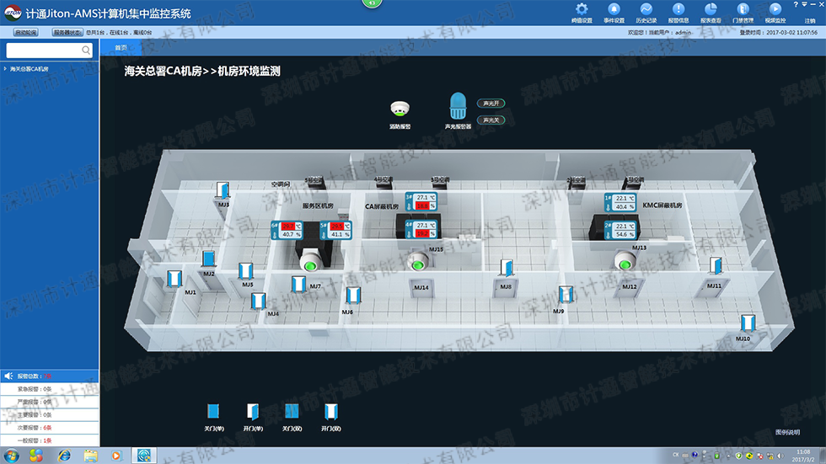826x464 pixels.
Task: Open 视频监控 video monitoring icon
Action: coord(775,10)
